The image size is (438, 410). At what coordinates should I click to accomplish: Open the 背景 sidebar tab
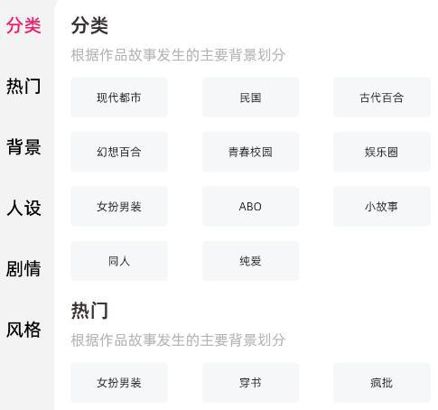pyautogui.click(x=23, y=146)
